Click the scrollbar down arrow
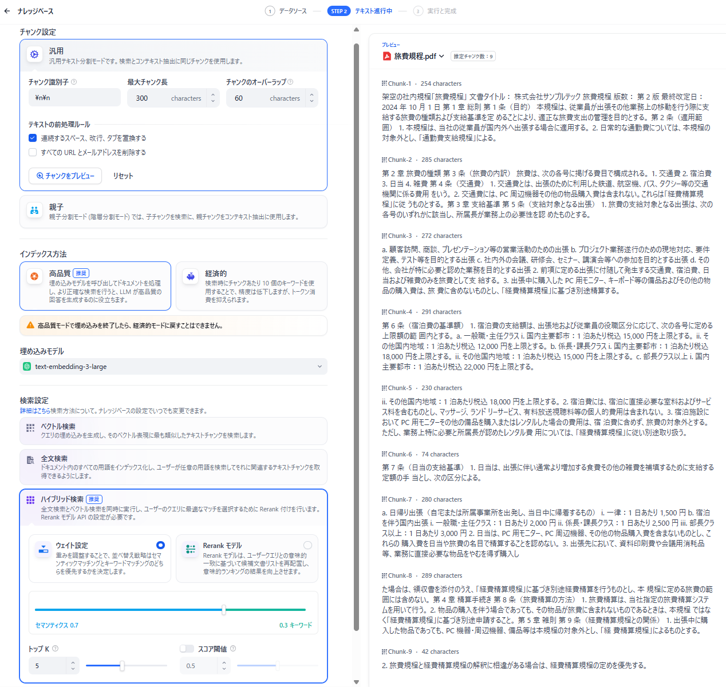The height and width of the screenshot is (687, 726). (356, 682)
